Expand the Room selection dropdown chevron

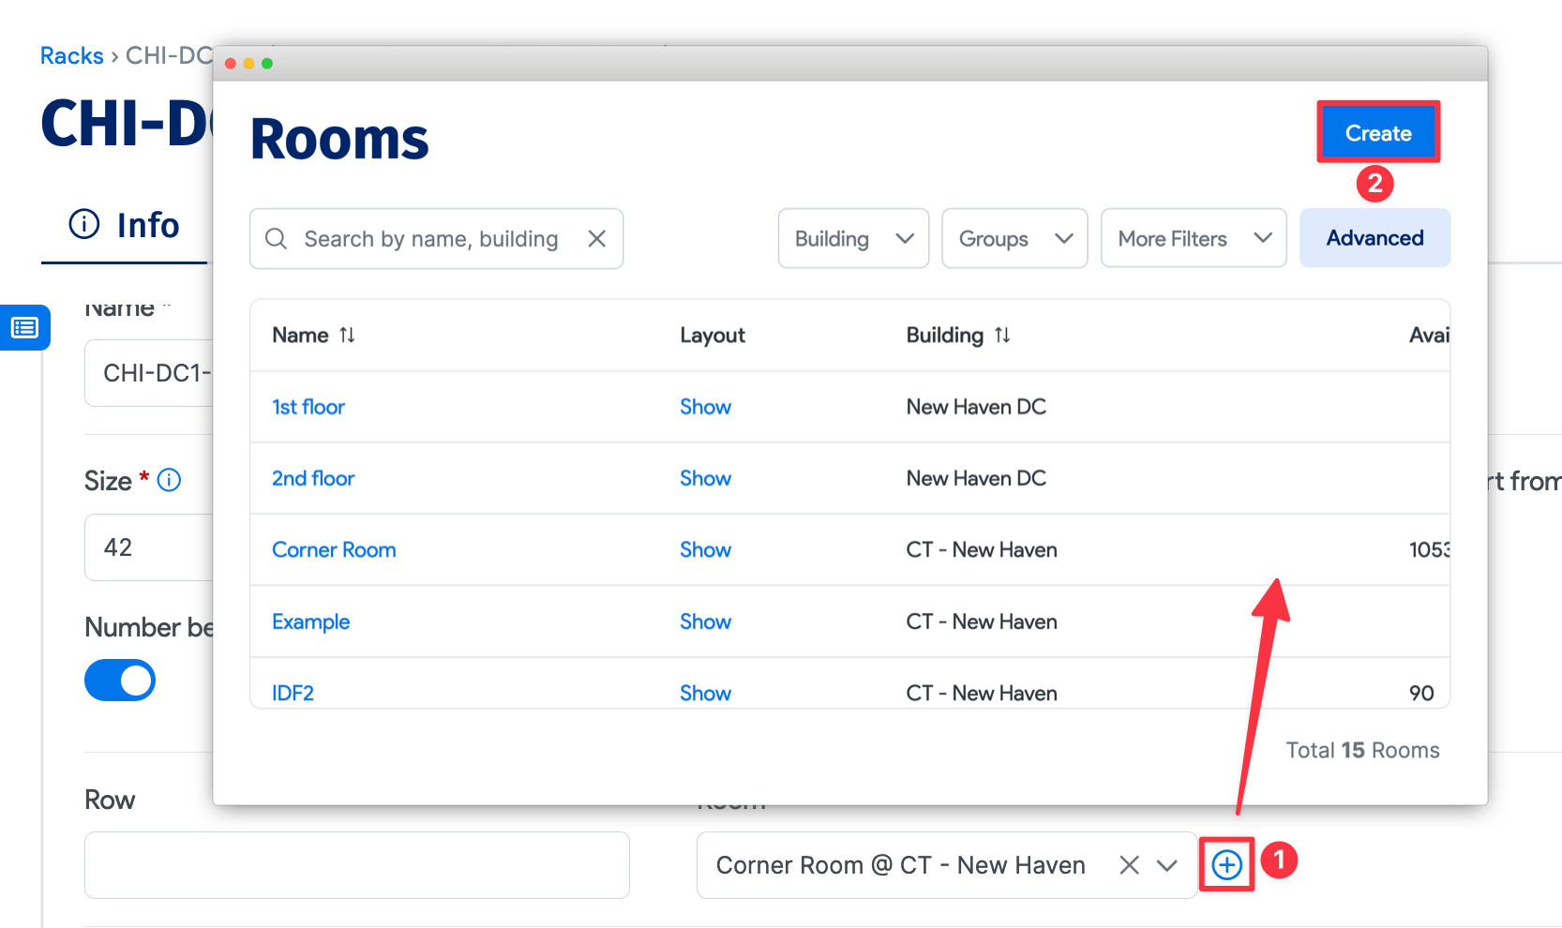tap(1166, 865)
